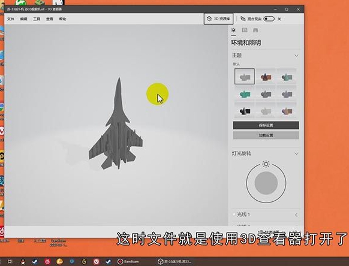Collapse the 灯光旋转 section
Viewport: 349px width, 266px height.
pos(296,153)
